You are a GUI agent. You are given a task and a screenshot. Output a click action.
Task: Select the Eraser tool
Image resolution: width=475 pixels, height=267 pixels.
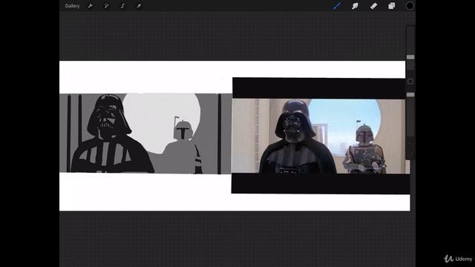[373, 6]
